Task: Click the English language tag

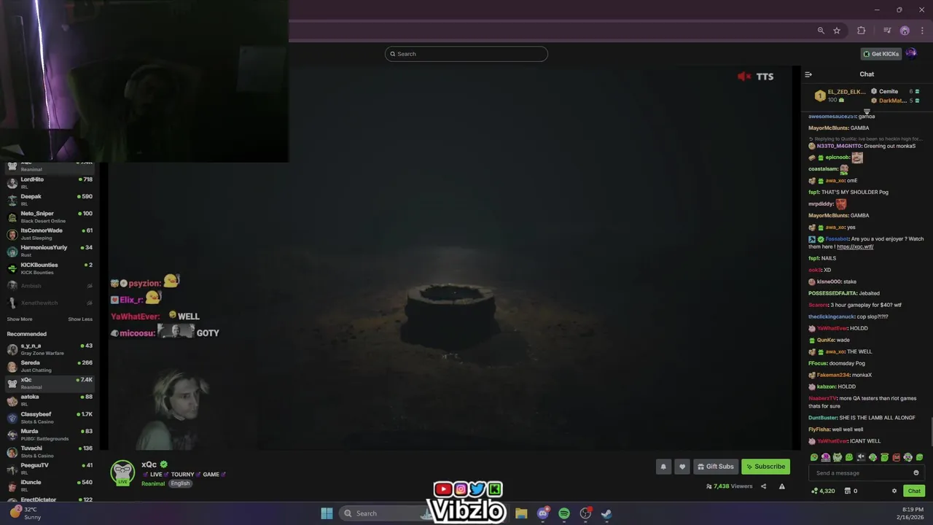Action: coord(180,483)
